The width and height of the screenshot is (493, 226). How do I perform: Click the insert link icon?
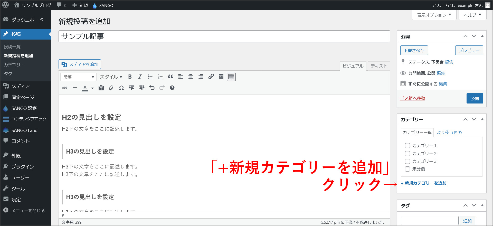(x=211, y=77)
